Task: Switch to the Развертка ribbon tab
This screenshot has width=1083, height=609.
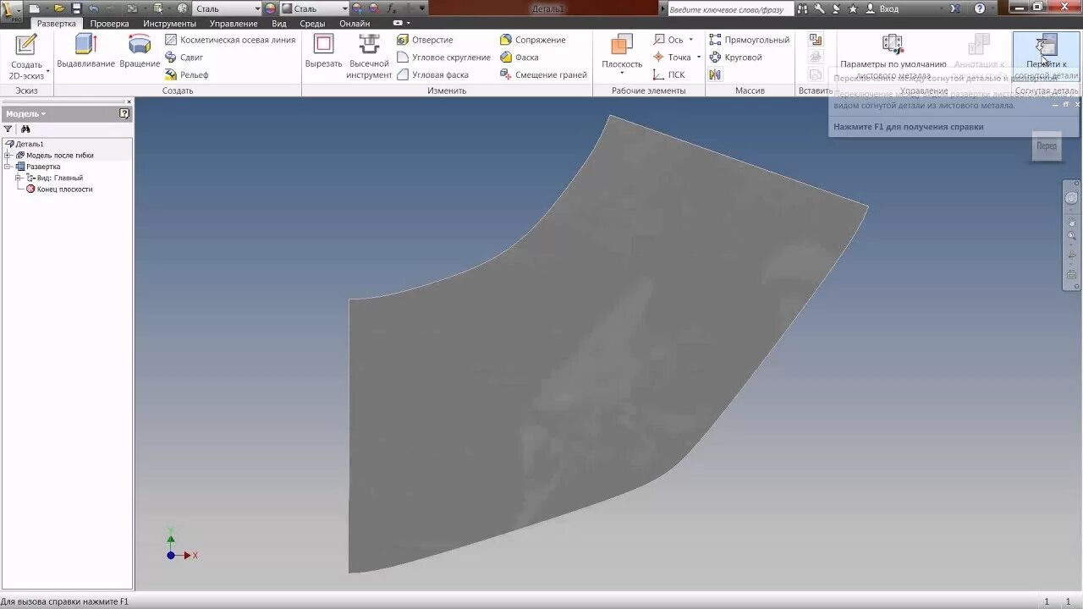Action: click(56, 24)
